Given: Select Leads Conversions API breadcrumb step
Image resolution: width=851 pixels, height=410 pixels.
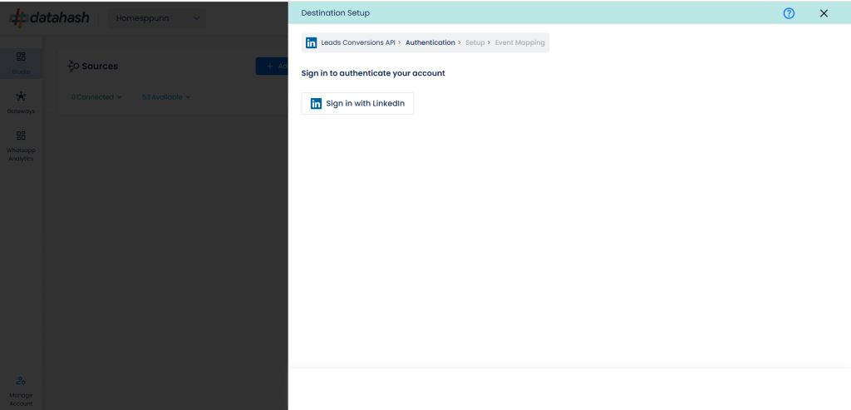Looking at the screenshot, I should point(358,43).
